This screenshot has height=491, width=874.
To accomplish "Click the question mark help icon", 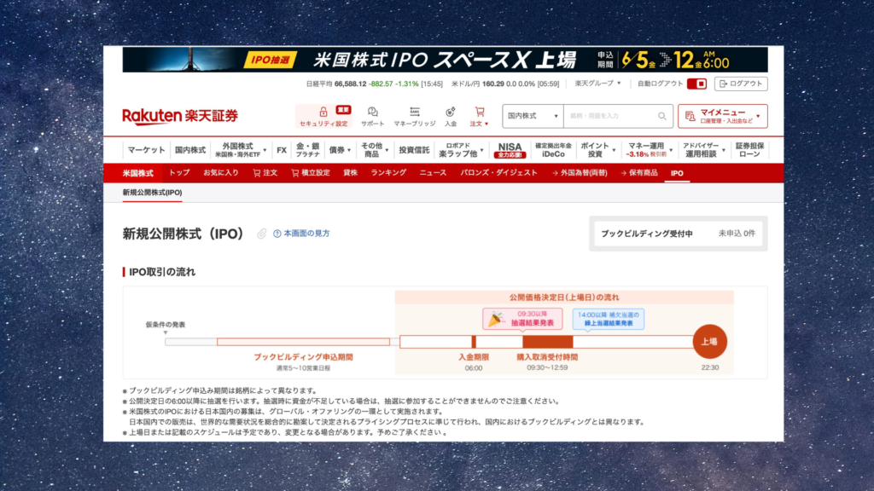I will click(x=277, y=234).
